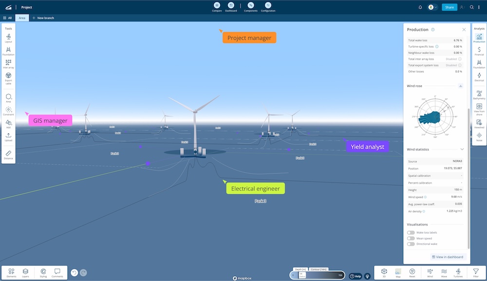The width and height of the screenshot is (487, 281).
Task: Enable the Wake loss labels visualisation
Action: click(x=410, y=233)
